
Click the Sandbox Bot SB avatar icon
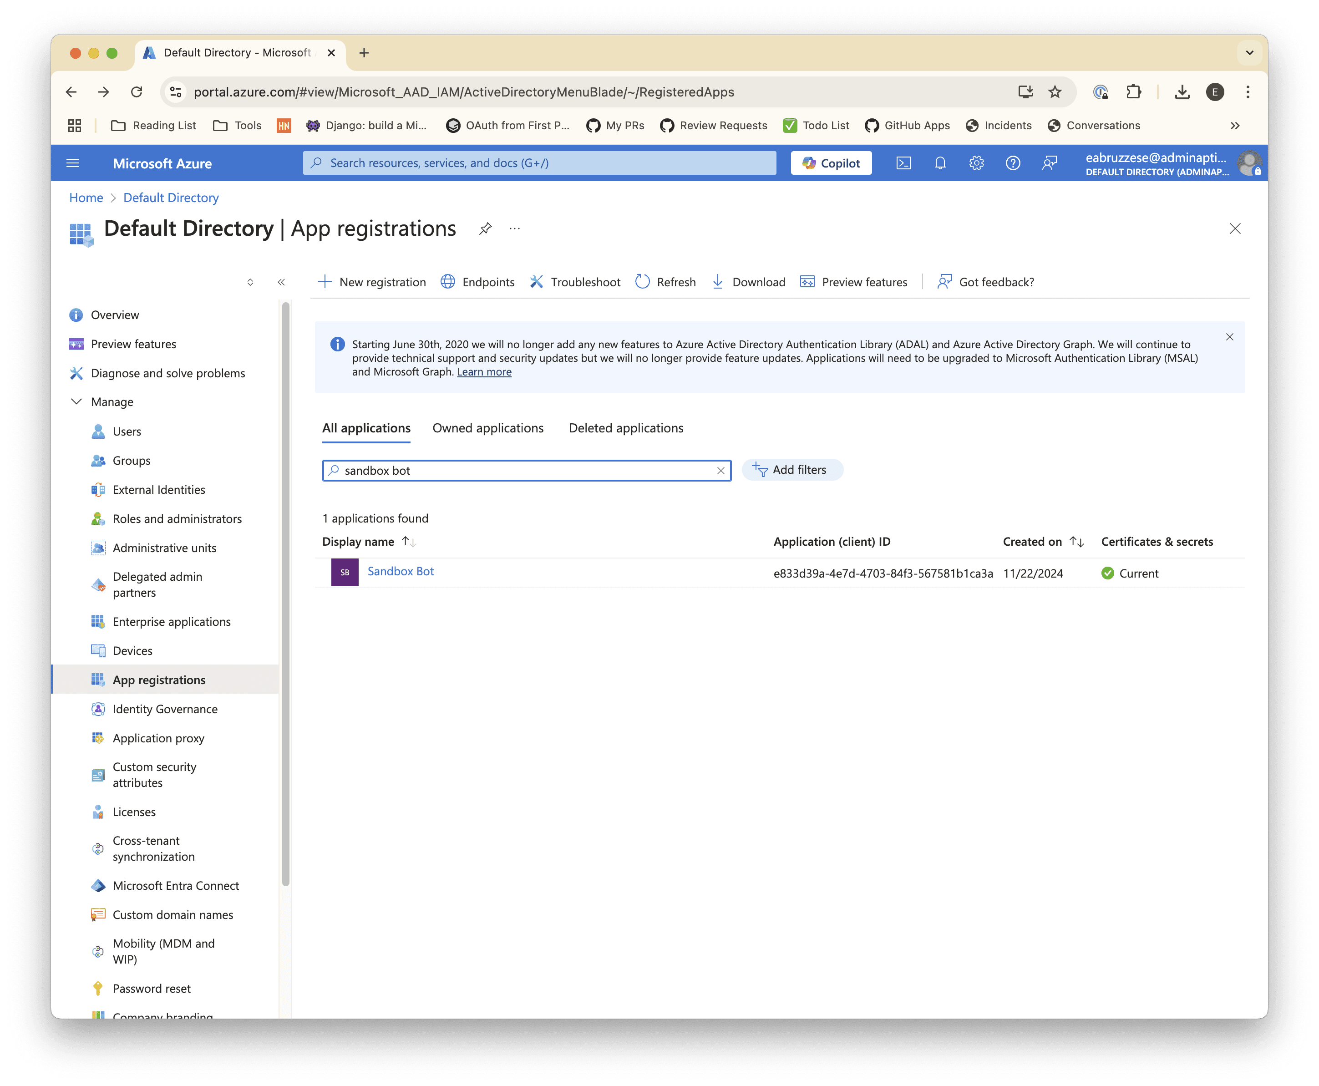click(x=345, y=572)
